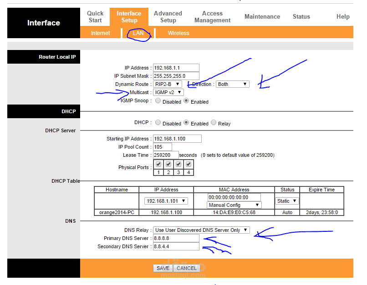Click the IP Subnet Mask field
This screenshot has width=367, height=285.
pyautogui.click(x=176, y=76)
